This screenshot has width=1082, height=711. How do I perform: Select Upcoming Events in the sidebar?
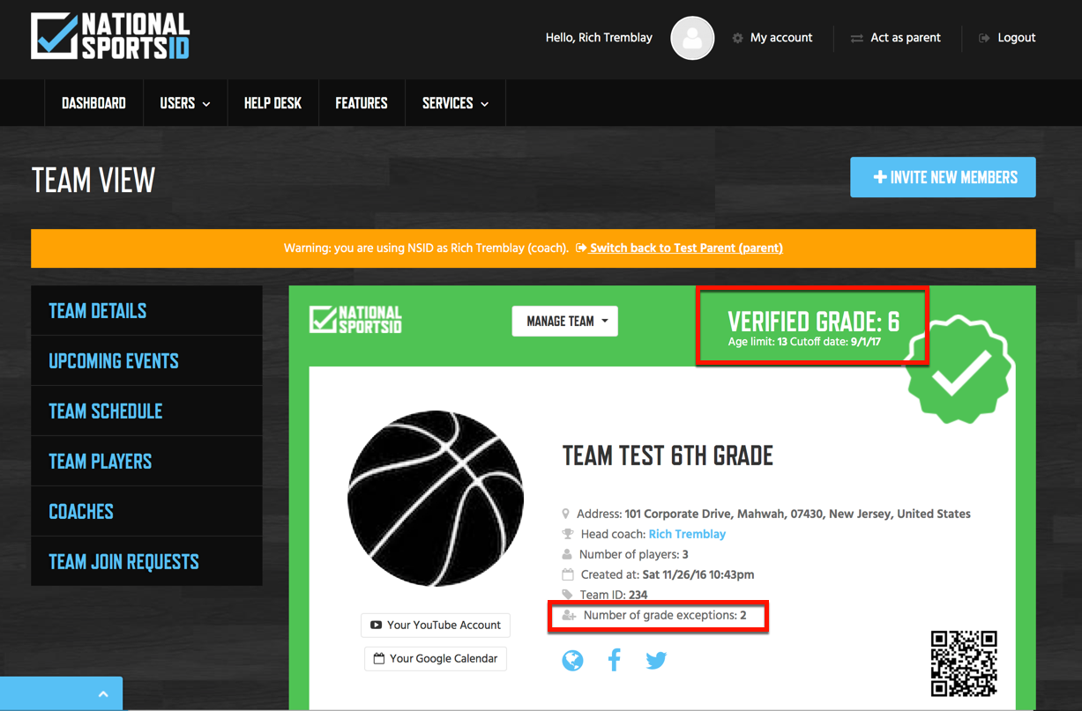146,360
